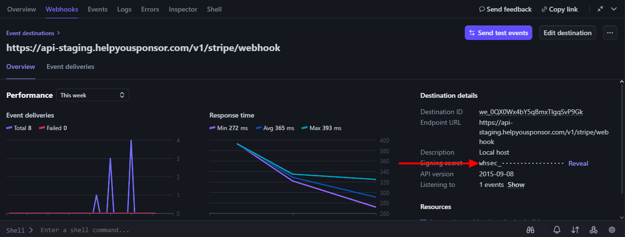Click Send feedback
The width and height of the screenshot is (625, 237).
505,9
